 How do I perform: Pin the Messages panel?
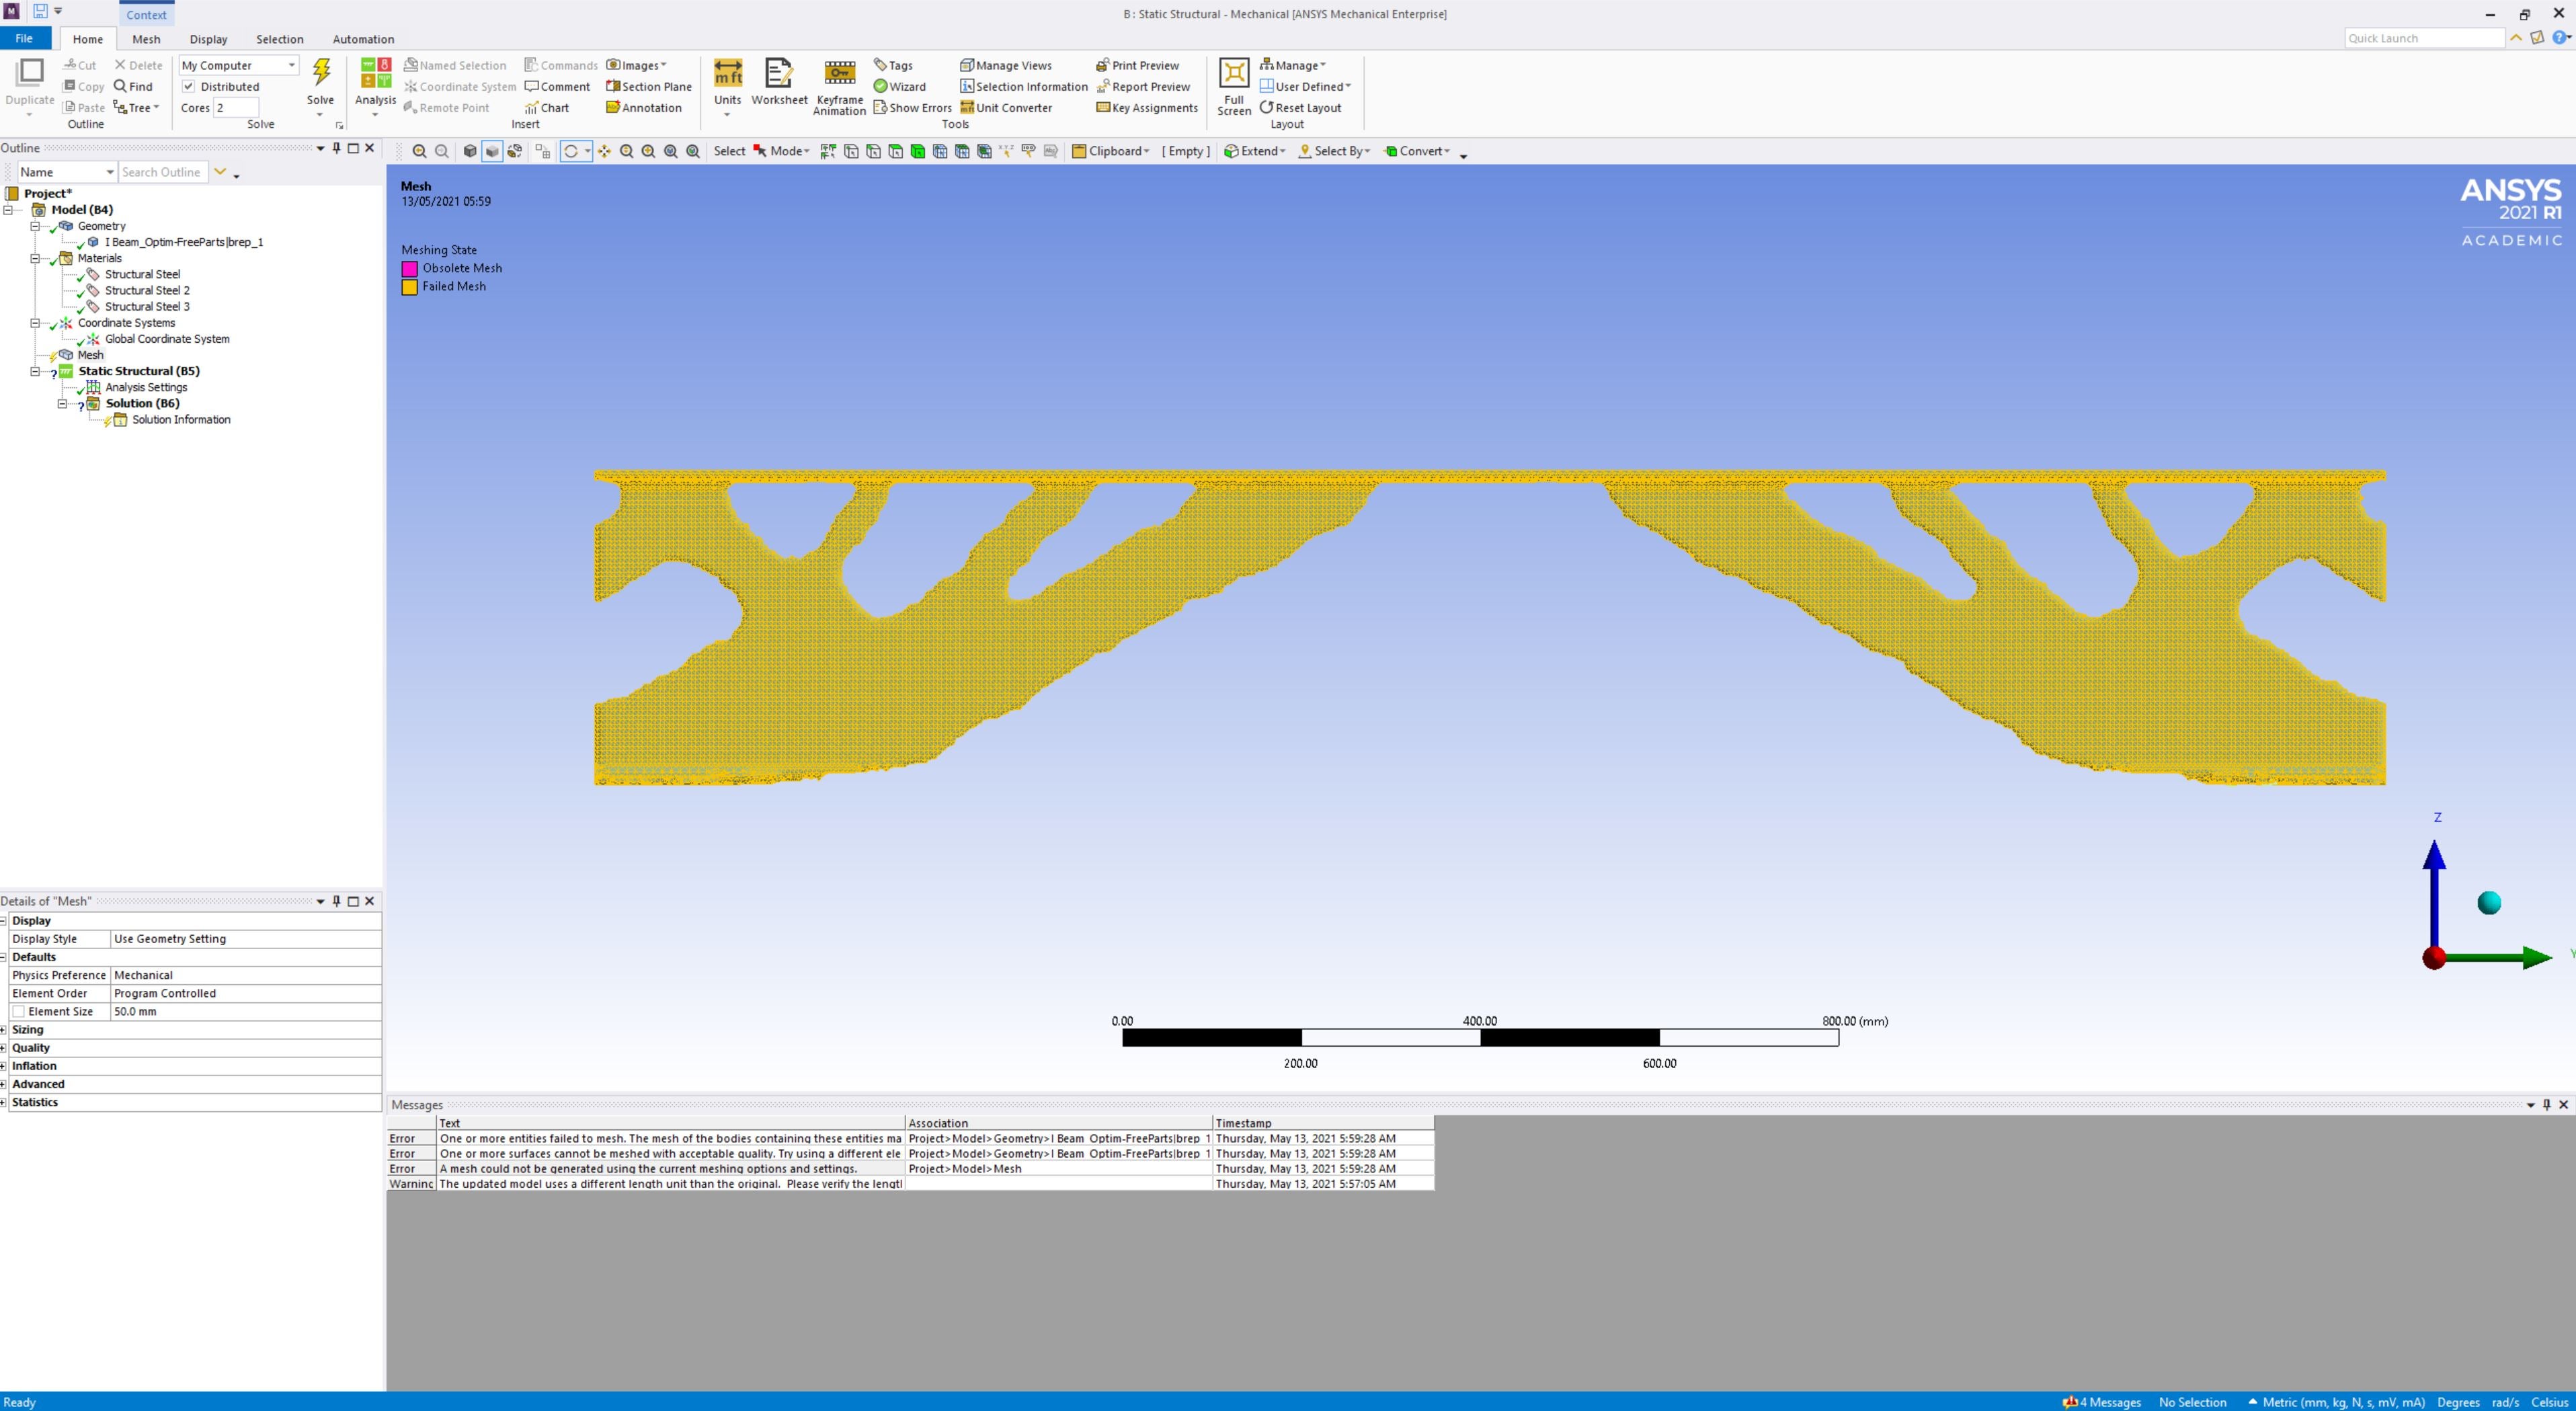2547,1105
